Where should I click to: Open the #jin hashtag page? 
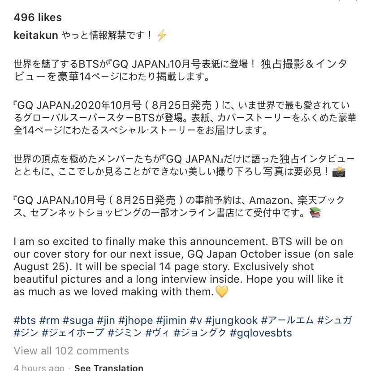tap(106, 321)
